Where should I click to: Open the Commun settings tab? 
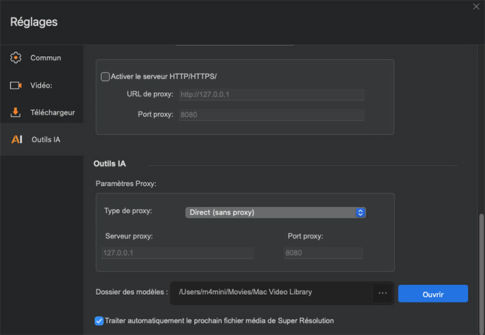point(42,58)
